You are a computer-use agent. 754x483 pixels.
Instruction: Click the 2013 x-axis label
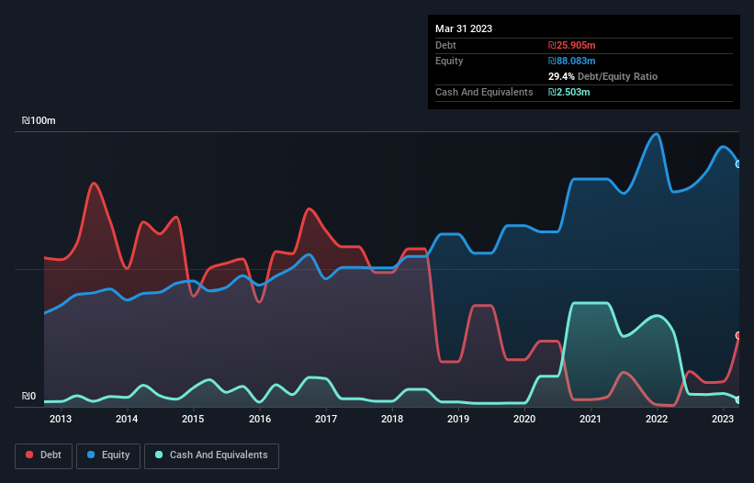tap(61, 419)
